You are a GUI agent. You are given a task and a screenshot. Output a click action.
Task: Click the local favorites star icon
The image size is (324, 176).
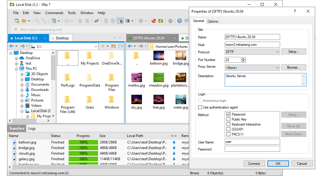(103, 46)
